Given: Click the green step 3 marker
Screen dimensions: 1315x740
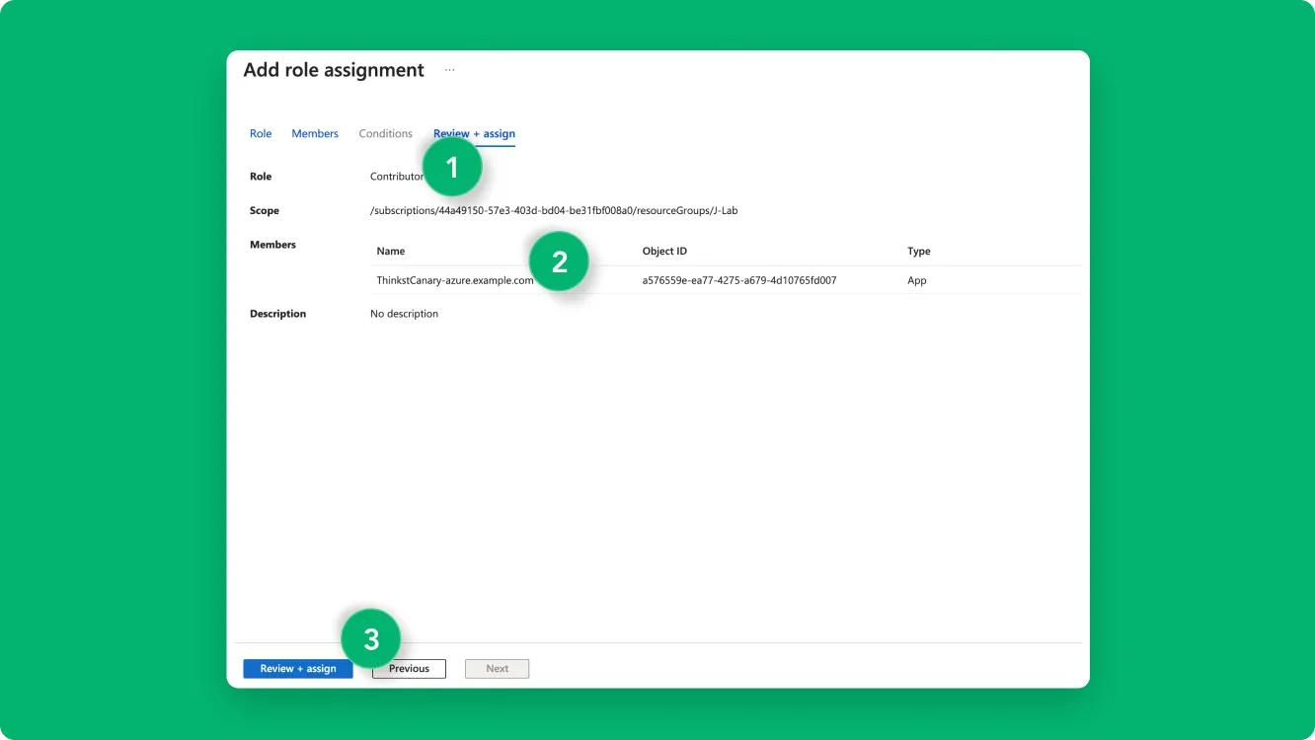Looking at the screenshot, I should pos(371,640).
